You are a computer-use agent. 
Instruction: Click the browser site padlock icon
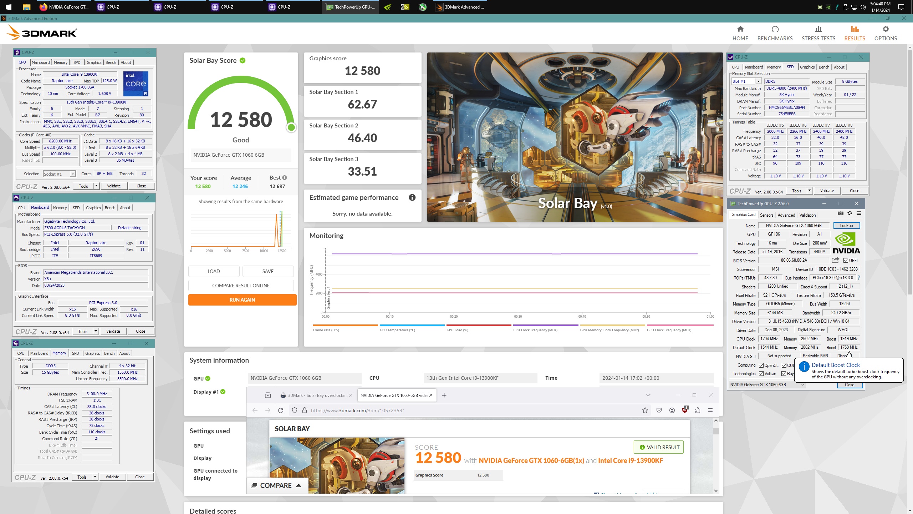(x=305, y=410)
